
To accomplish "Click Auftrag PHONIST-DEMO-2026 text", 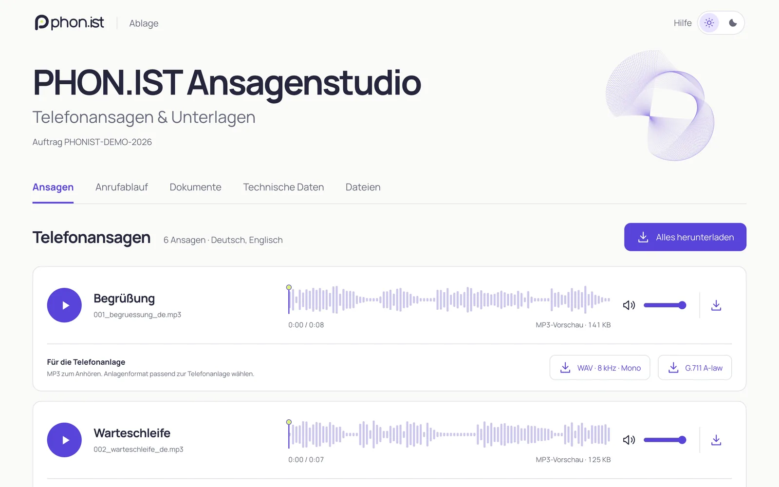I will tap(92, 142).
